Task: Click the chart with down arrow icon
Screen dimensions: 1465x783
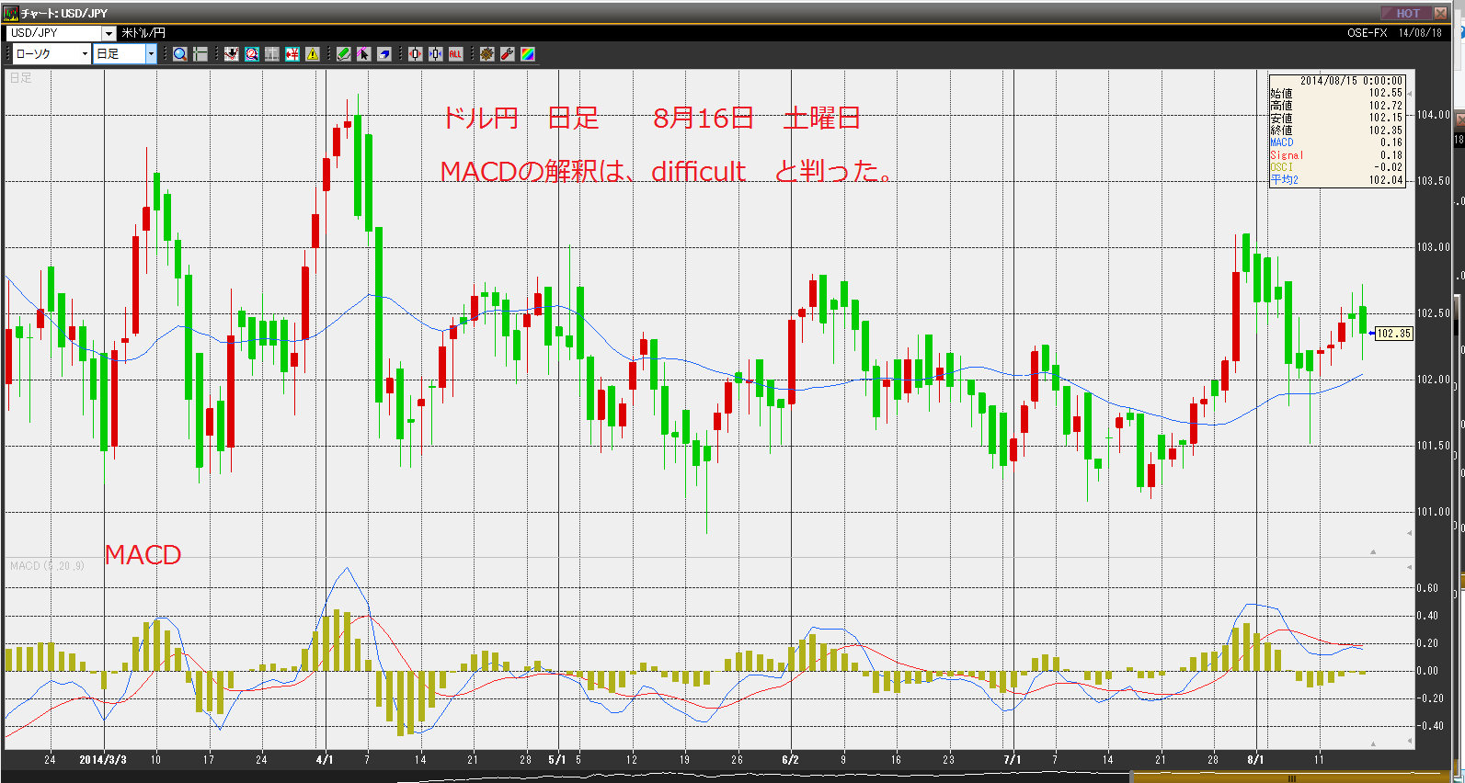Action: pyautogui.click(x=231, y=54)
